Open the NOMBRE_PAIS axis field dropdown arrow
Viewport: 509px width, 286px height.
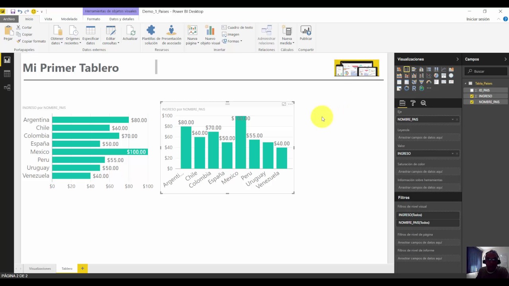[x=453, y=120]
